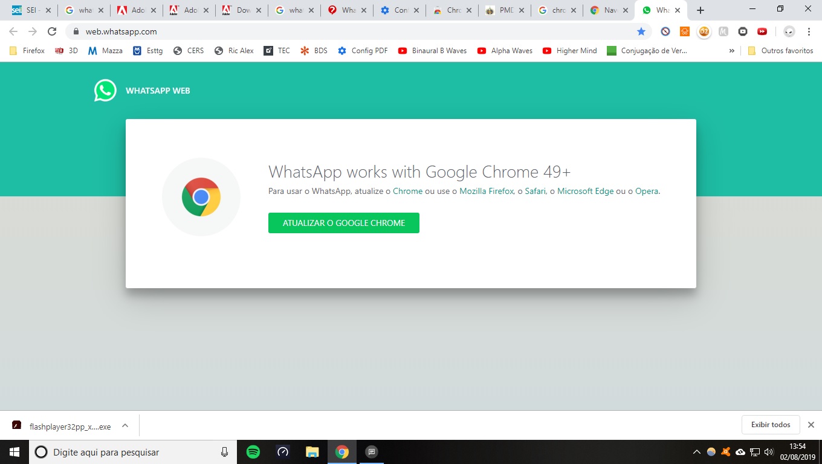
Task: Click the Chrome icon in the taskbar
Action: [x=342, y=452]
